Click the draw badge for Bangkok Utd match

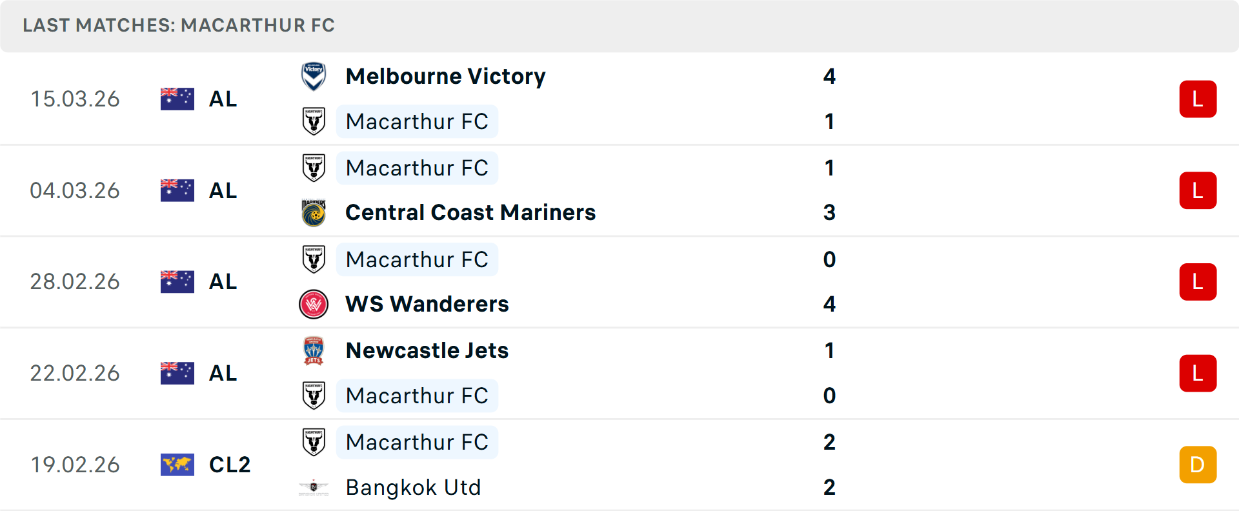click(x=1198, y=465)
